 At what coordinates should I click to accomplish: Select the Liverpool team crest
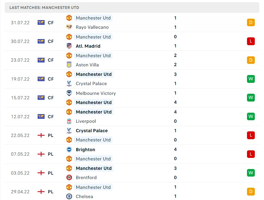[x=69, y=121]
